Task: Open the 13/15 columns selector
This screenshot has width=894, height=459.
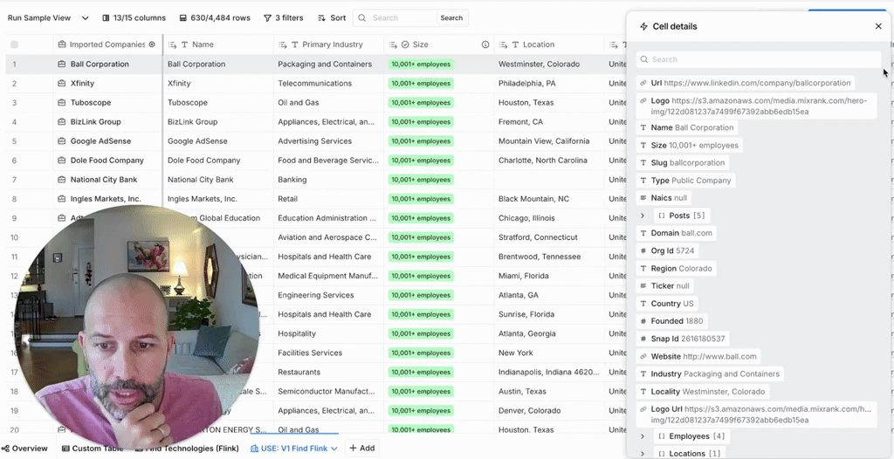Action: (133, 17)
